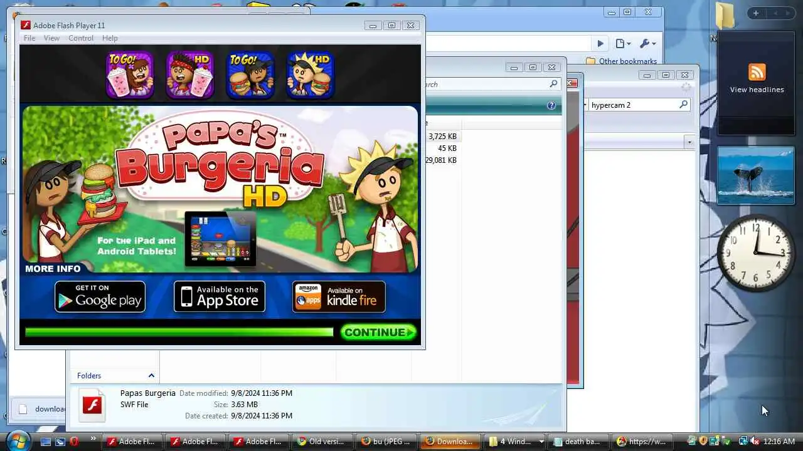This screenshot has width=803, height=451.
Task: Click the 3,725 KB file size entry
Action: (442, 137)
